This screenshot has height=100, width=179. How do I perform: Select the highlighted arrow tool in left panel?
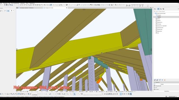point(8,11)
